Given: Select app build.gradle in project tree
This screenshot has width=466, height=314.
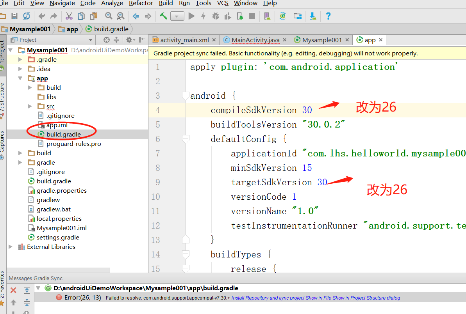Looking at the screenshot, I should tap(63, 135).
